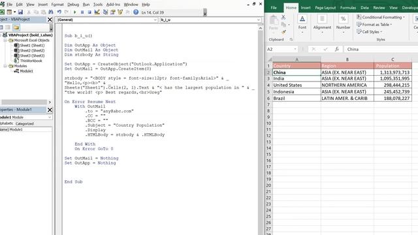Screen dimensions: 418x235
Task: Click the Format Painter brush icon
Action: pyautogui.click(x=283, y=32)
